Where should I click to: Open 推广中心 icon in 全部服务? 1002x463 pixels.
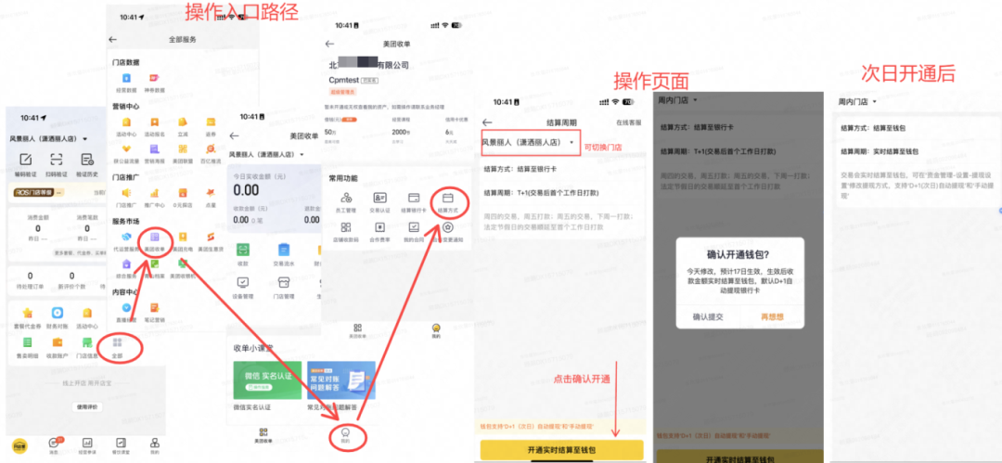[x=154, y=192]
